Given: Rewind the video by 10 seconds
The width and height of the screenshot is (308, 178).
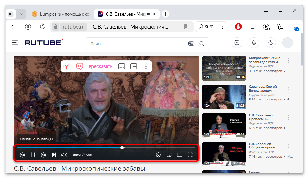Looking at the screenshot, I should click(22, 155).
